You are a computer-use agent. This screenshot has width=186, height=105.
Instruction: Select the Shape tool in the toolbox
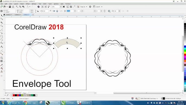pyautogui.click(x=2, y=19)
